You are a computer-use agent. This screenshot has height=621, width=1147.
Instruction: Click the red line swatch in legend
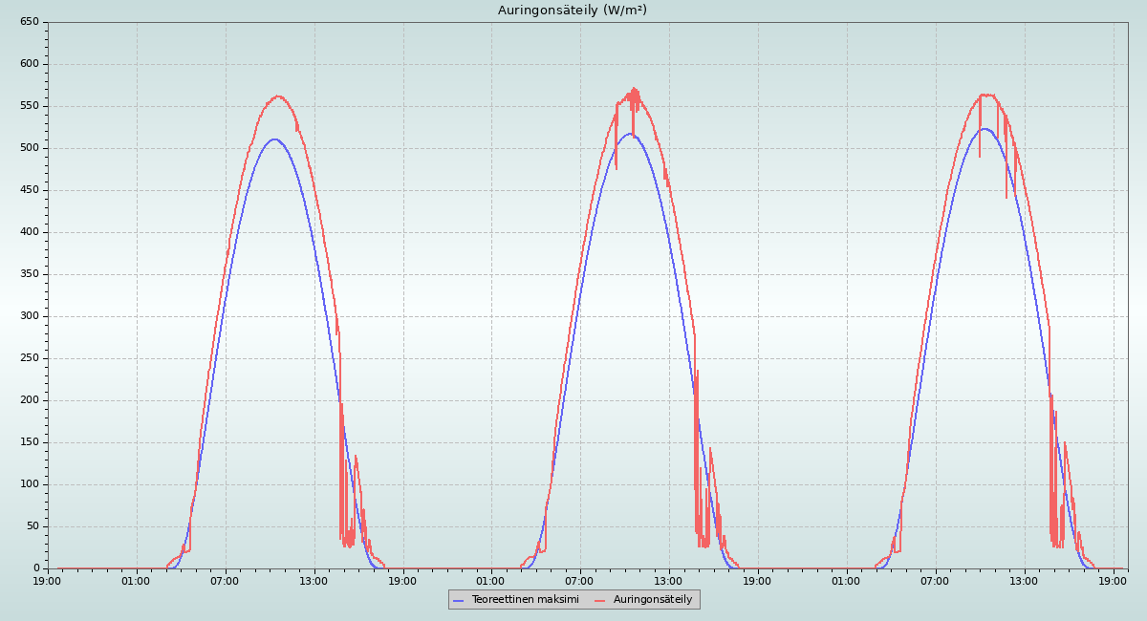pyautogui.click(x=600, y=600)
